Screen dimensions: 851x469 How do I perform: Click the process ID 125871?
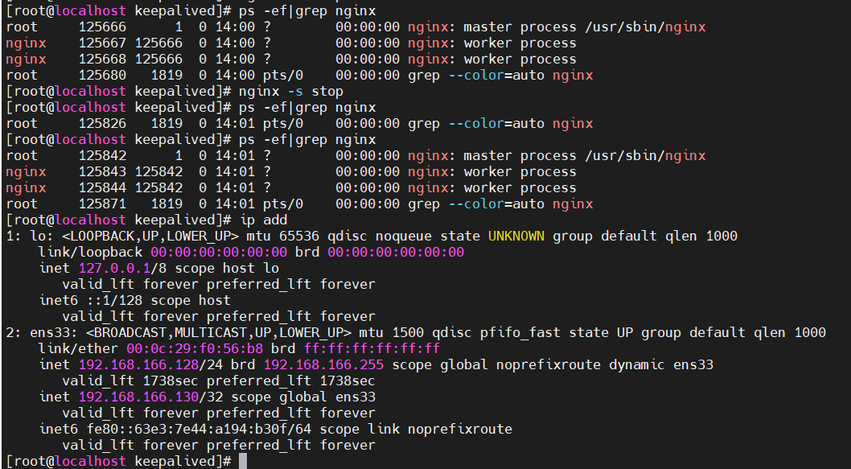[x=103, y=204]
